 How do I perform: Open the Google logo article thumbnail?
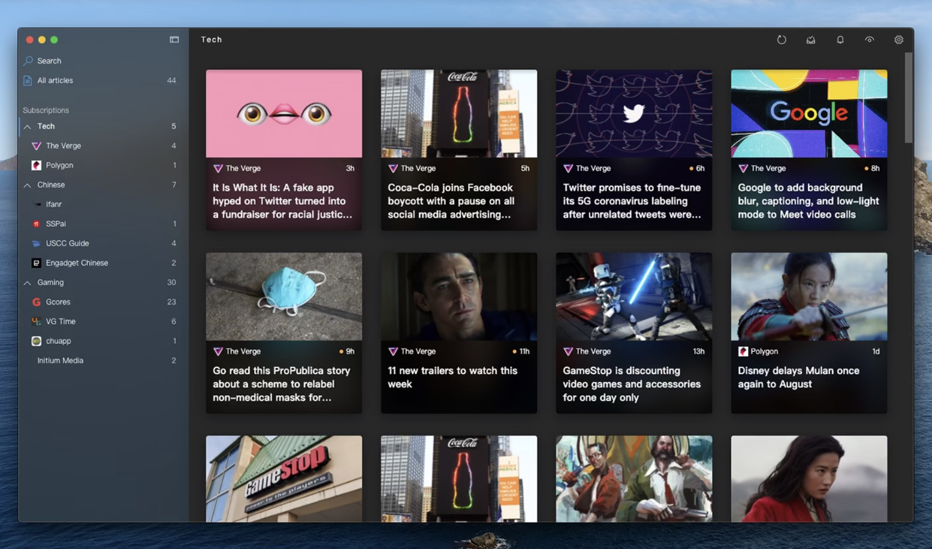coord(809,114)
